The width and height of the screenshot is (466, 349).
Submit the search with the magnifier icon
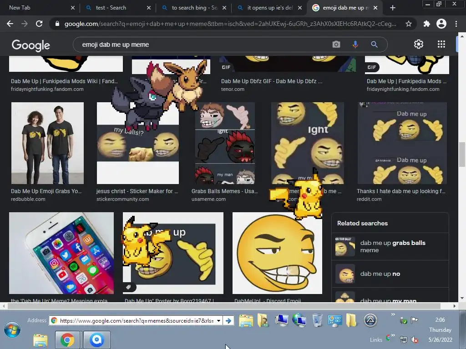click(374, 45)
